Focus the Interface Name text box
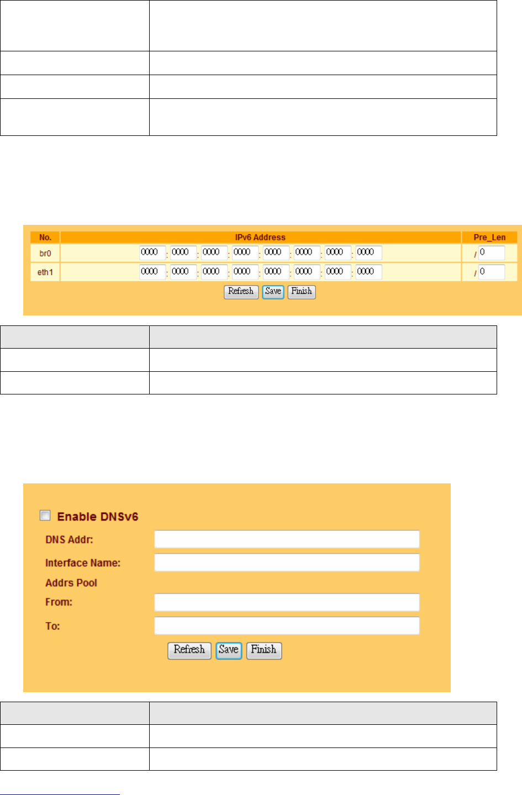Viewport: 522px width, 795px height. point(287,562)
